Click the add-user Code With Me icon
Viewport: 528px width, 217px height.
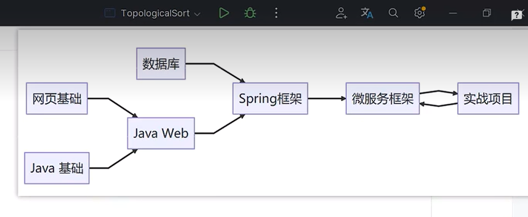tap(342, 13)
